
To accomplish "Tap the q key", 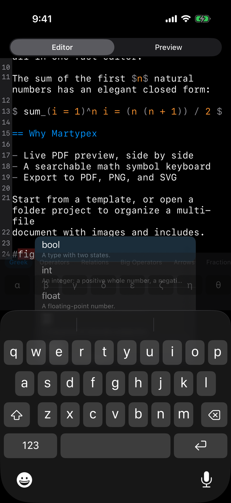I will [x=14, y=352].
